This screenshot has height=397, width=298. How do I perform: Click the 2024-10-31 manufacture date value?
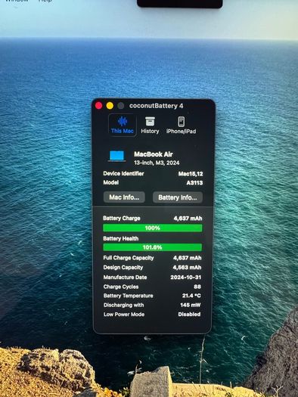coord(186,278)
